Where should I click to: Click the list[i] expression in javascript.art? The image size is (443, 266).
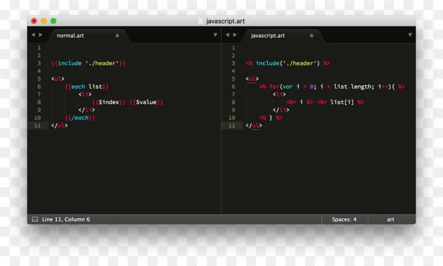click(342, 102)
